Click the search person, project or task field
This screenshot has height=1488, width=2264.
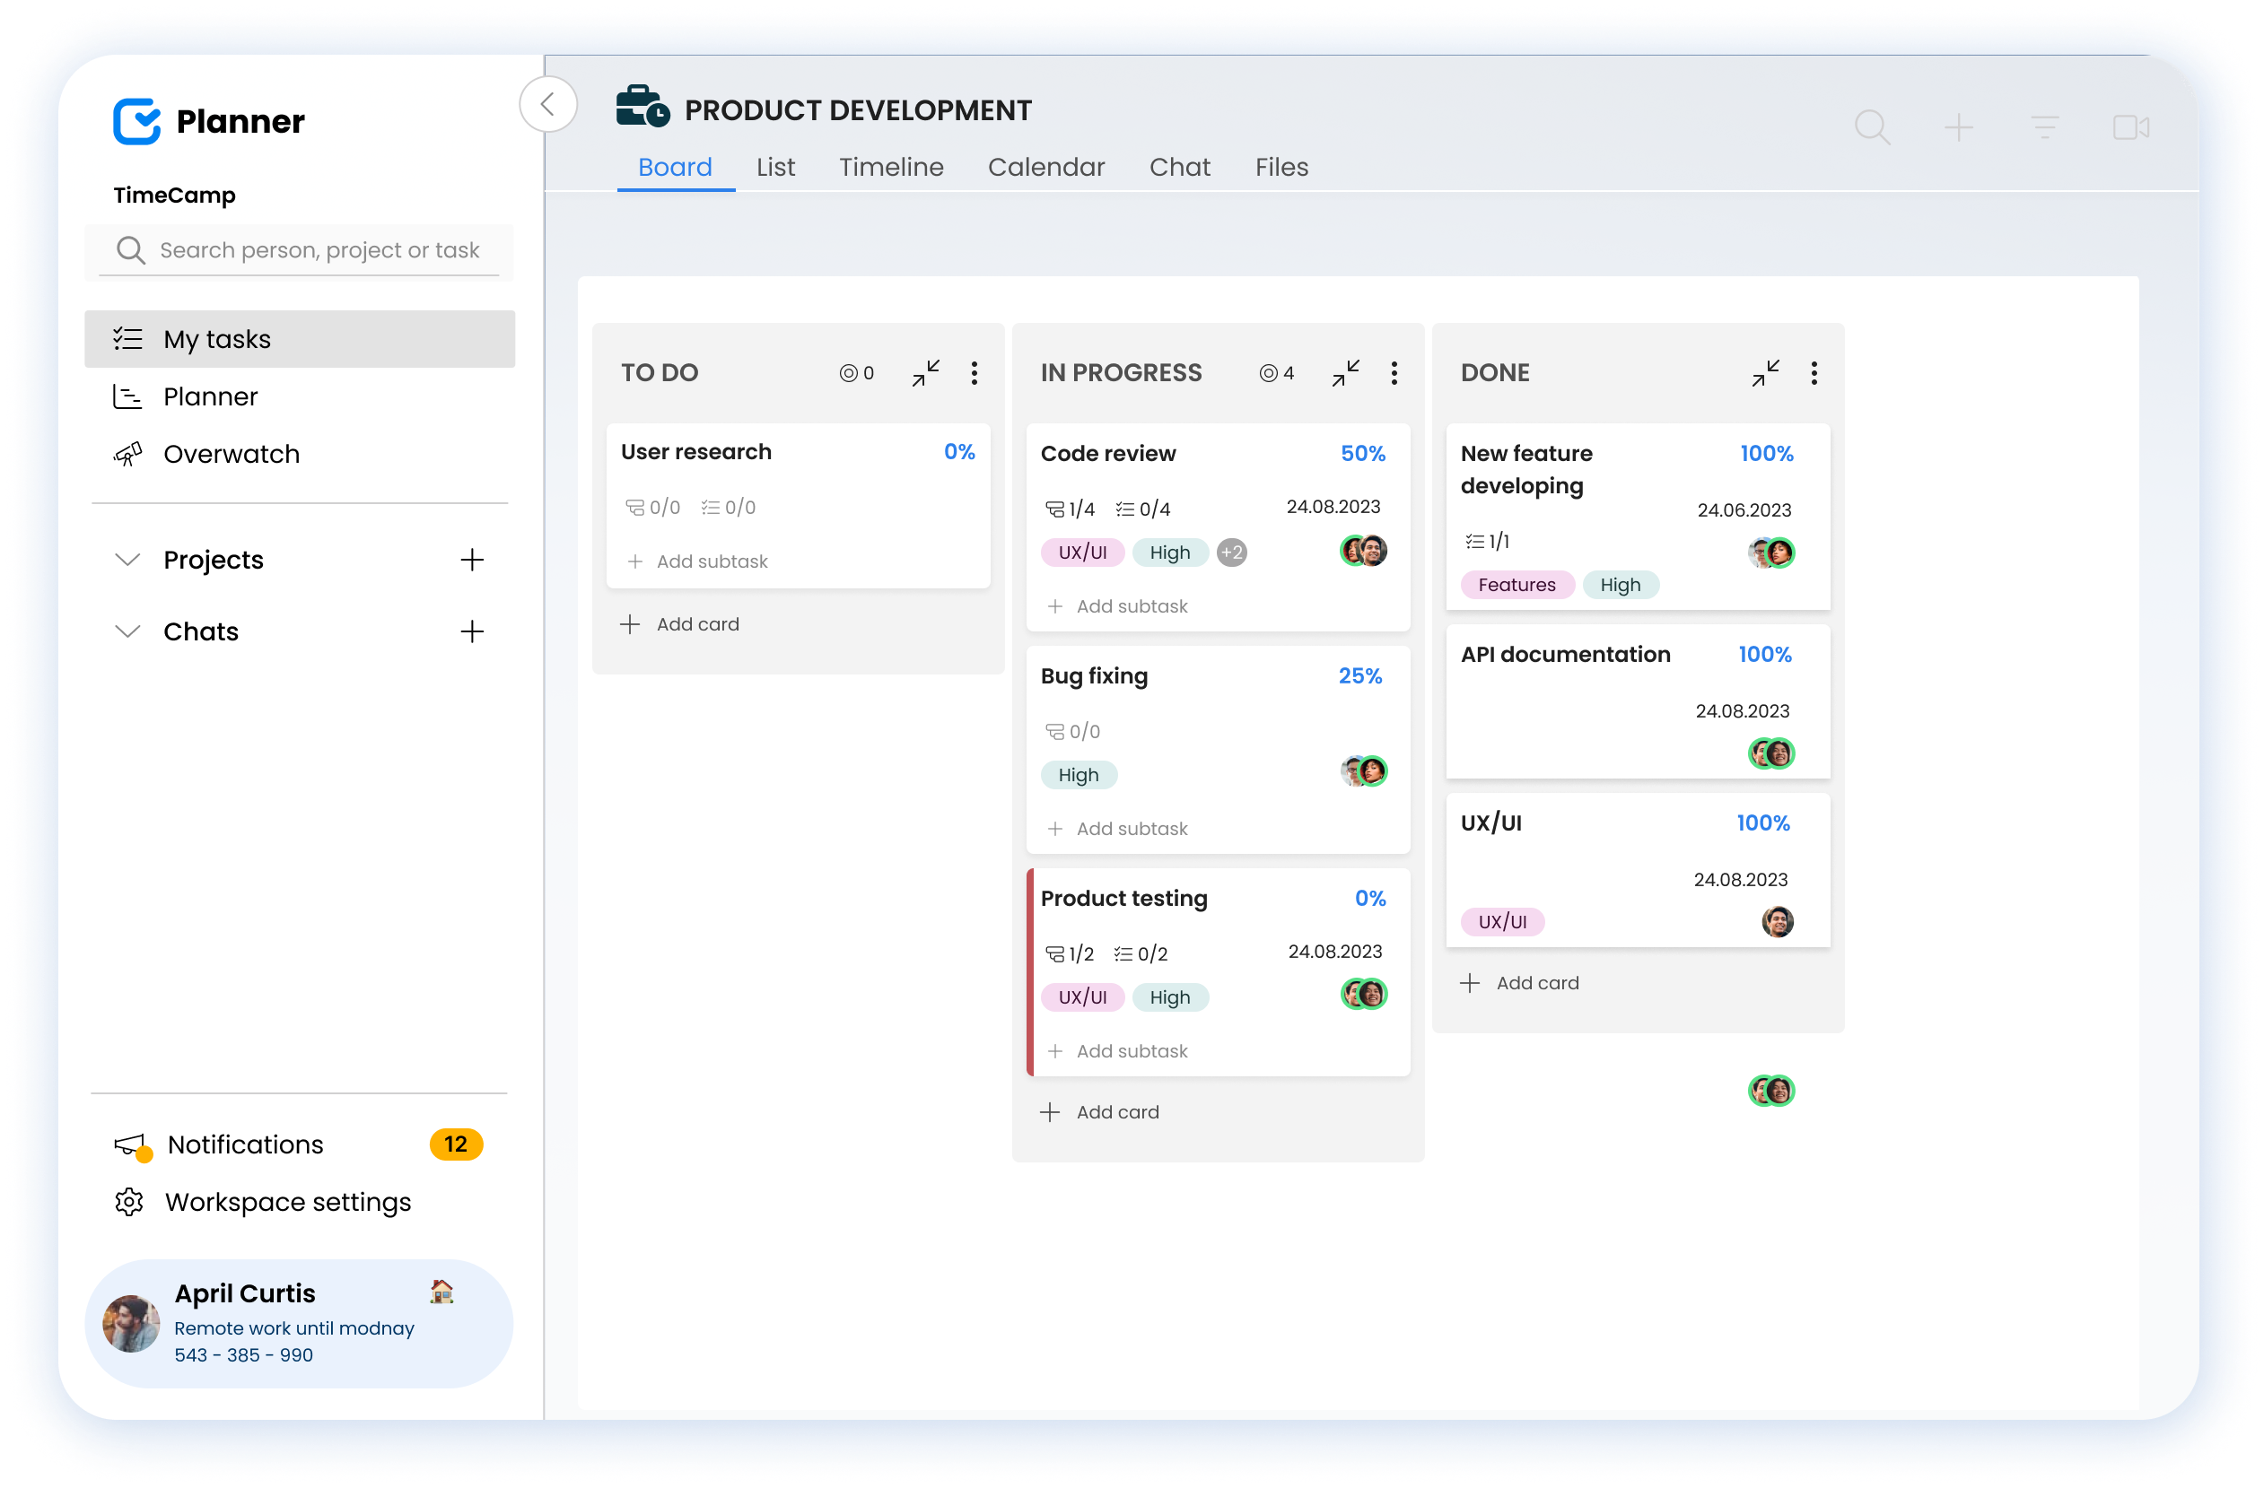[299, 250]
